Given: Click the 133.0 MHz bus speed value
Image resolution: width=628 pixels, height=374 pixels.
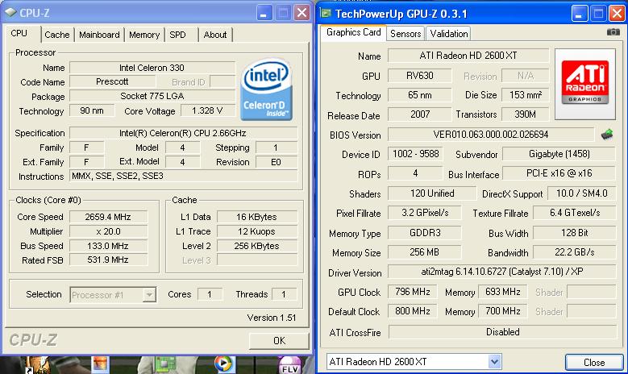Looking at the screenshot, I should pos(108,246).
